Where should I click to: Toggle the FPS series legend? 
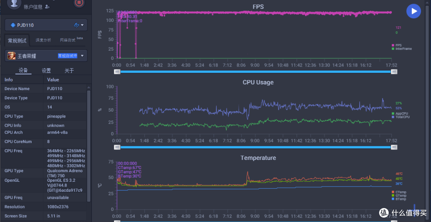398,45
